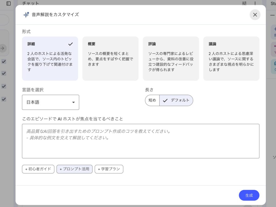
Task: Click the audio waveform sparkle icon in header
Action: pos(26,15)
